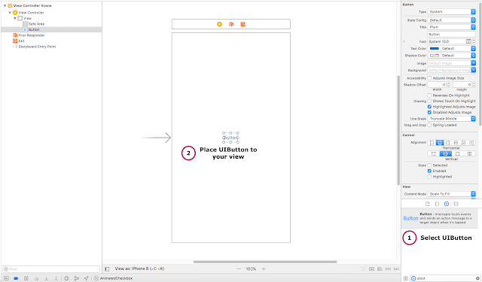Uncheck the Enabled state checkbox

429,171
